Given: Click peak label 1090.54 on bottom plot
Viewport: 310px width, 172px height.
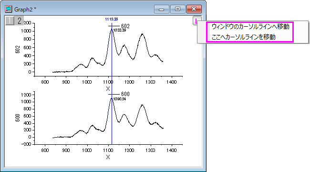Looking at the screenshot, I should tap(119, 99).
